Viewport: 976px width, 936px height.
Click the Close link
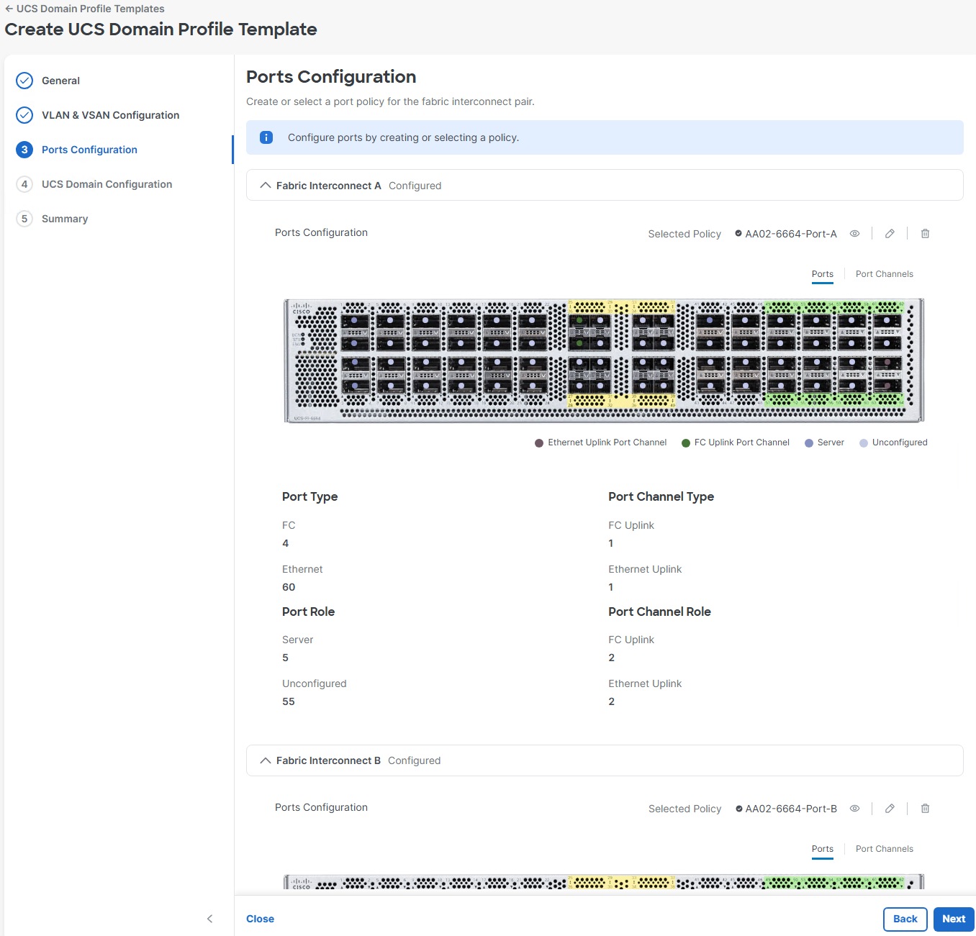[260, 919]
